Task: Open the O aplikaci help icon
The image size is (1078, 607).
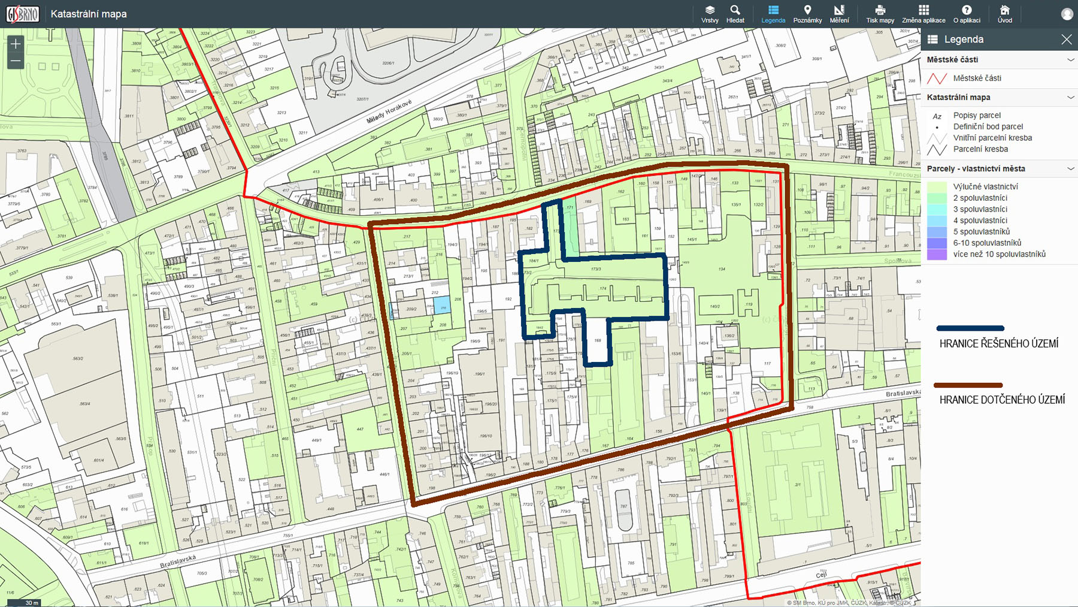Action: click(967, 14)
